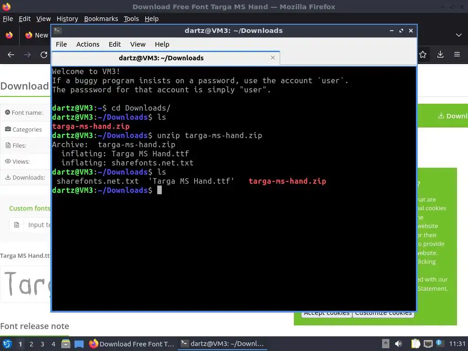Click the update notifier tray icon
Screen dimensions: 468x351
click(439, 343)
